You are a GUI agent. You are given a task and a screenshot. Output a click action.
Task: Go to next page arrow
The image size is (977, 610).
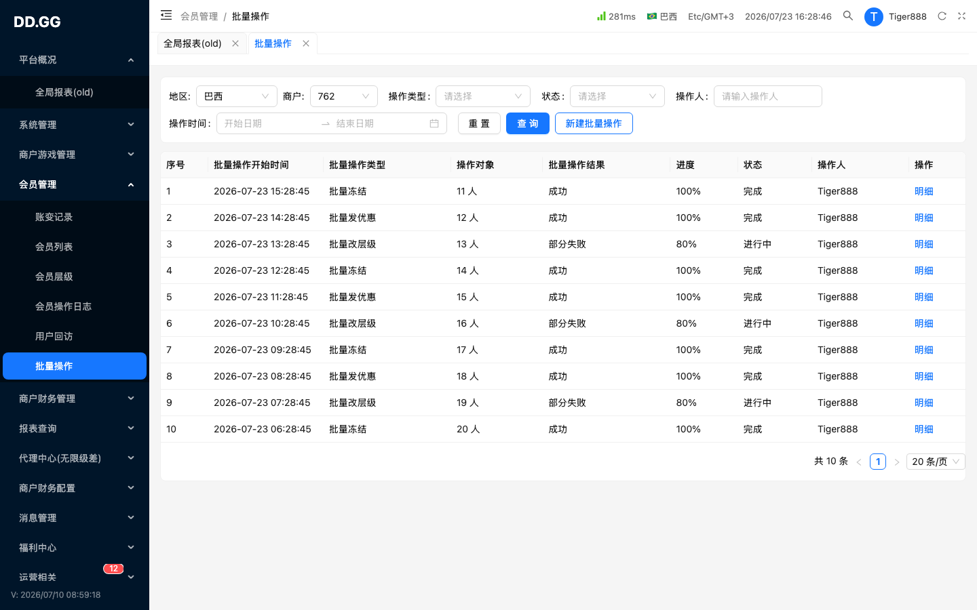897,462
